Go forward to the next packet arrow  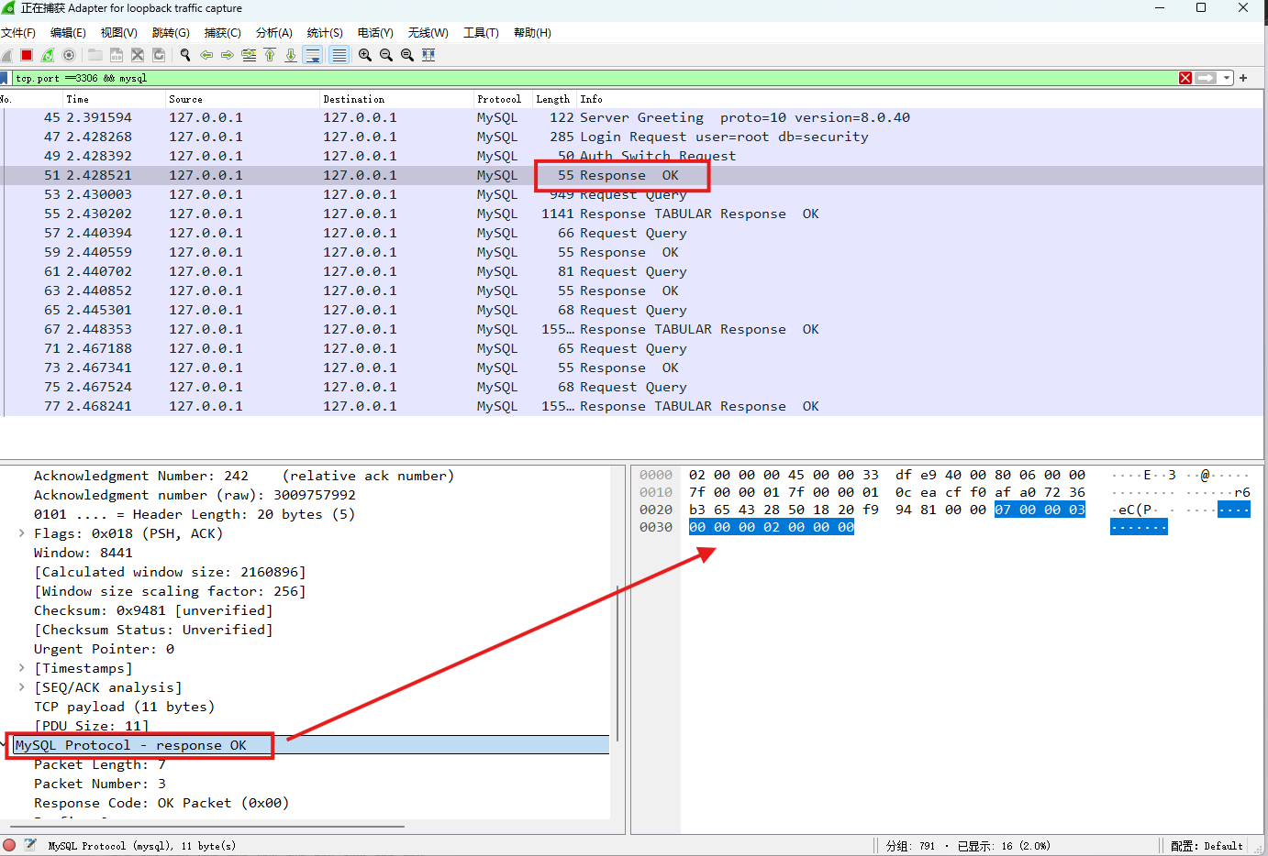pos(228,55)
